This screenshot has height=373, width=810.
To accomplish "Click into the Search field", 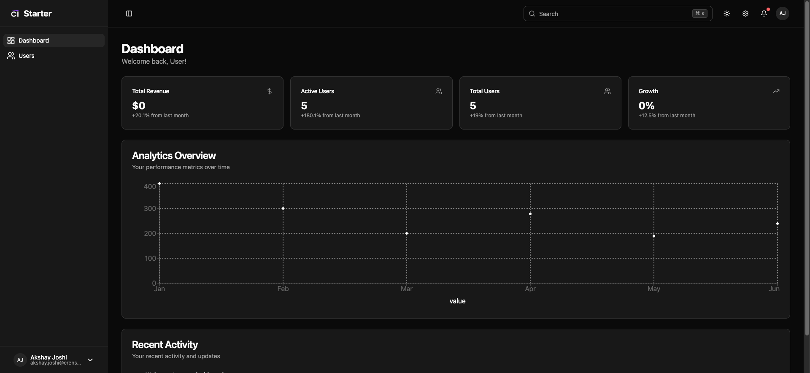I will [x=618, y=14].
